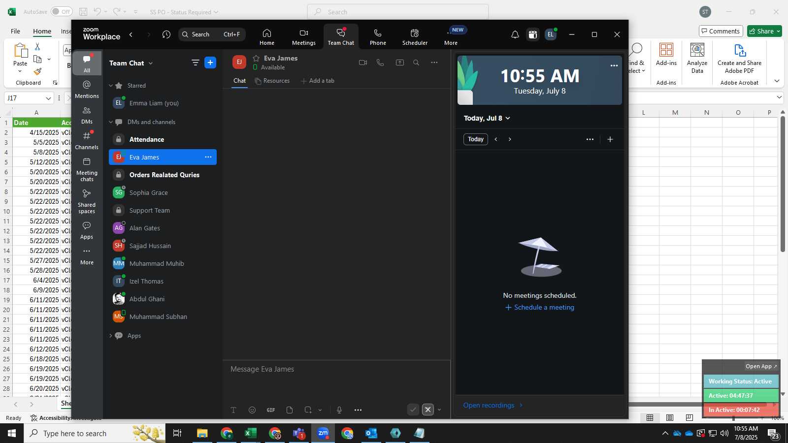Expand Excel ribbon collapse chevron
This screenshot has width=788, height=443.
[777, 81]
